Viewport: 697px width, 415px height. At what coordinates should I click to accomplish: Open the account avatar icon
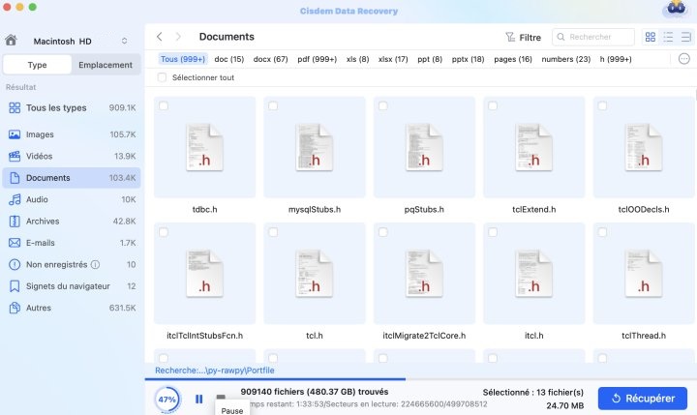(676, 9)
